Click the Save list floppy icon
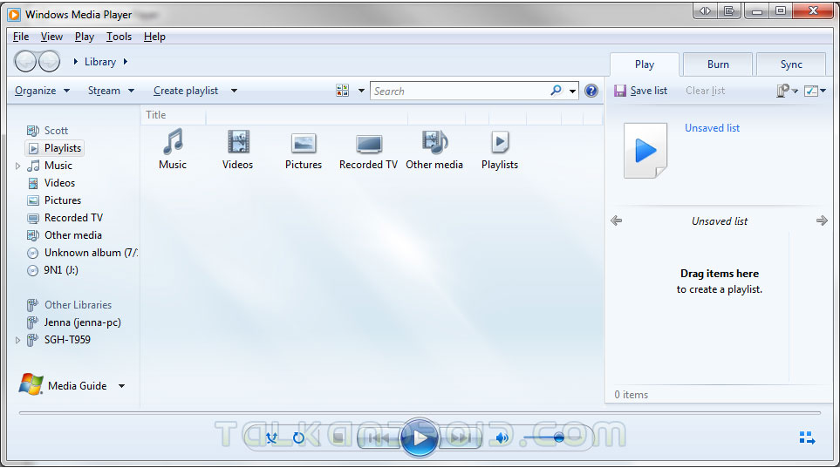 click(x=620, y=91)
